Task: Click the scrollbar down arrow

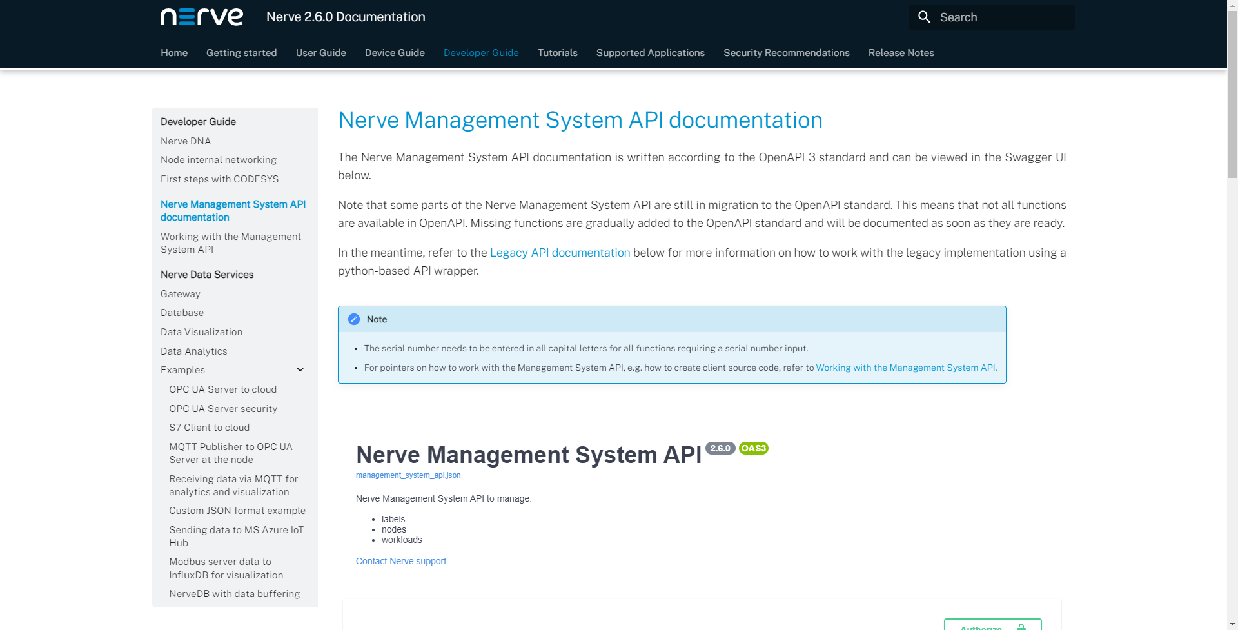Action: point(1232,623)
